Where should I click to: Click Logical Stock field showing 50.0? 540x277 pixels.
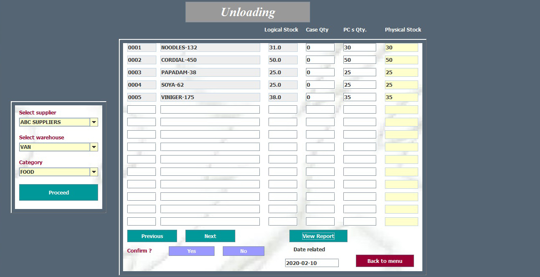[283, 60]
